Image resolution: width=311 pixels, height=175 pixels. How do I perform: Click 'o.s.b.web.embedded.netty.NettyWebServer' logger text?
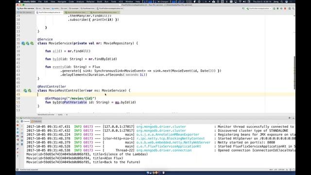tap(173, 142)
